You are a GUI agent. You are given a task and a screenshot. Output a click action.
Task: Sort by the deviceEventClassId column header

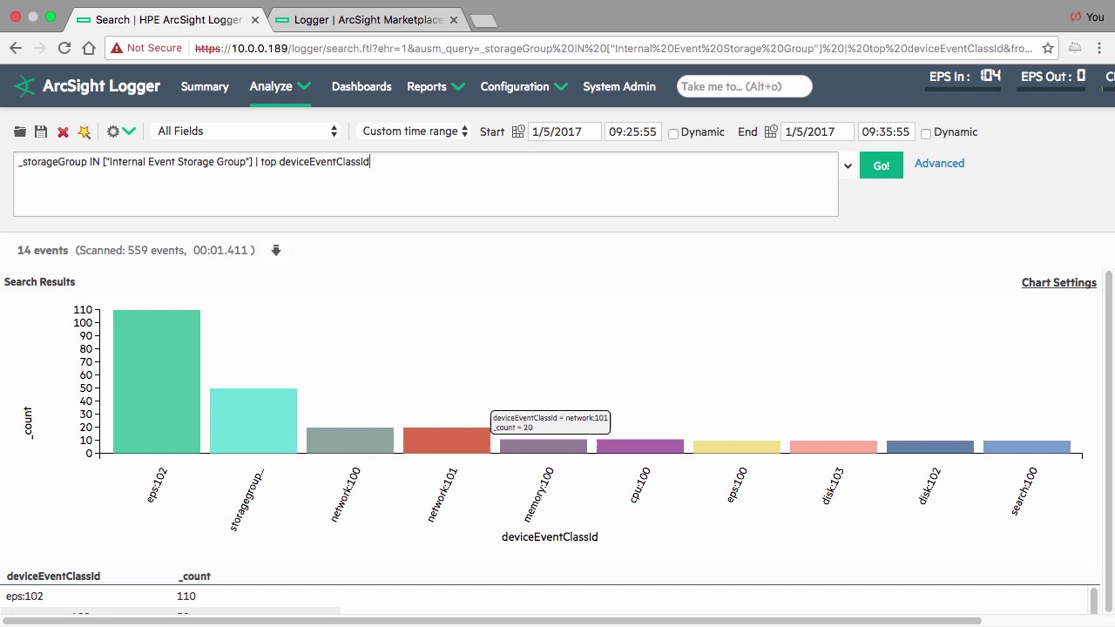(x=53, y=576)
